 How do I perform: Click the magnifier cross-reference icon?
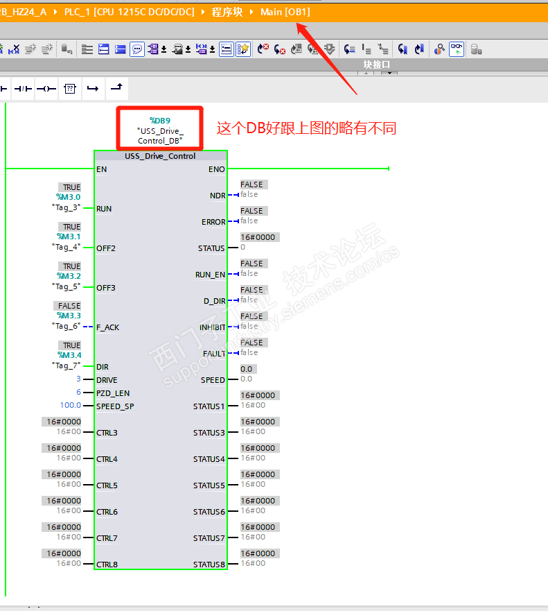[439, 49]
